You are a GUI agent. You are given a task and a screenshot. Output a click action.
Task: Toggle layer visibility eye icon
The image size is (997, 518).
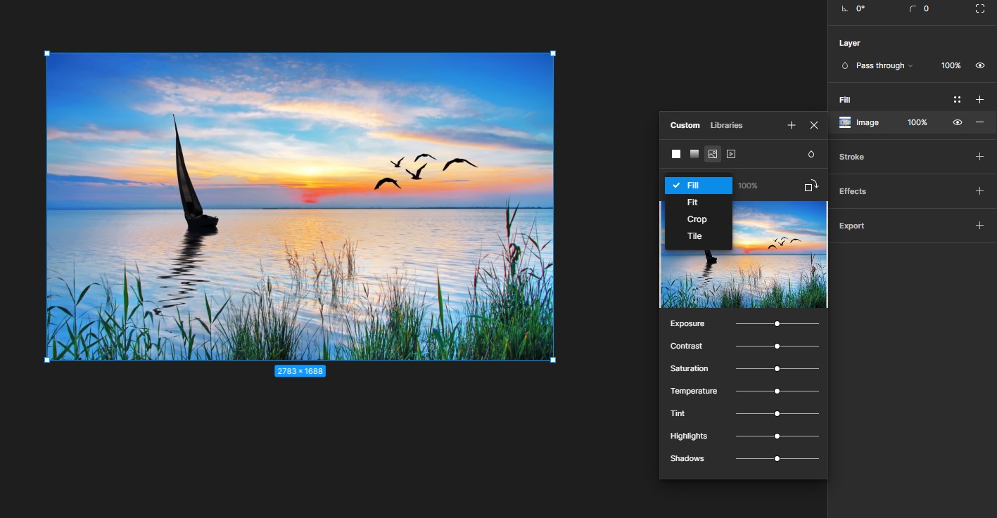(979, 65)
